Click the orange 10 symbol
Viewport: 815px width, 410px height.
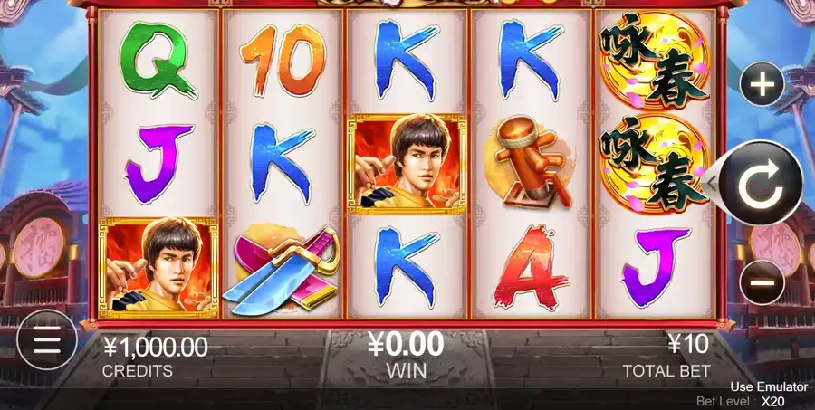283,61
